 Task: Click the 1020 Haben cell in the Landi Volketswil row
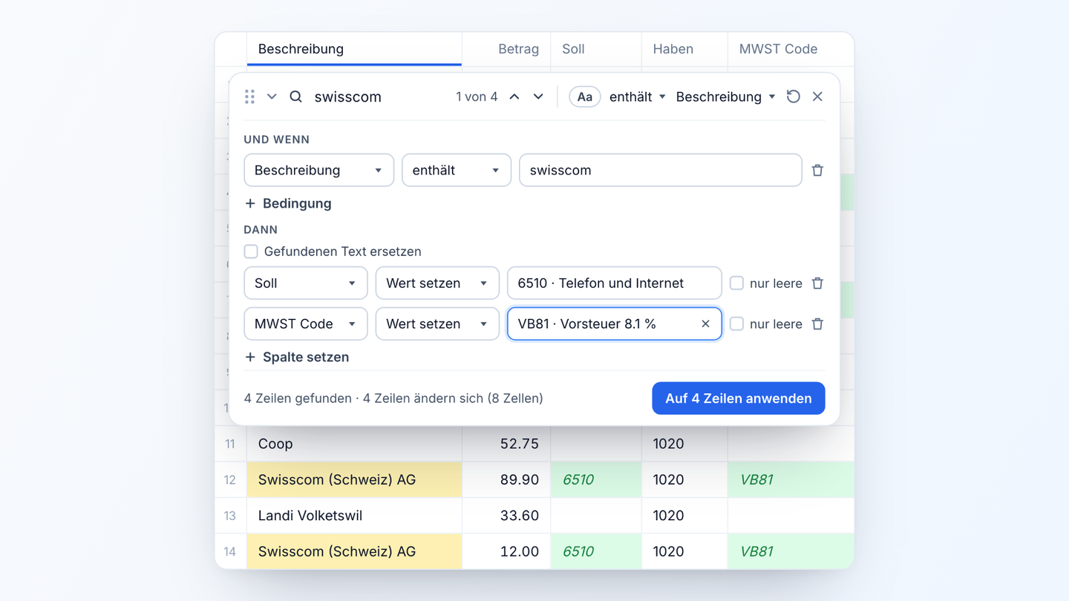[x=684, y=516]
